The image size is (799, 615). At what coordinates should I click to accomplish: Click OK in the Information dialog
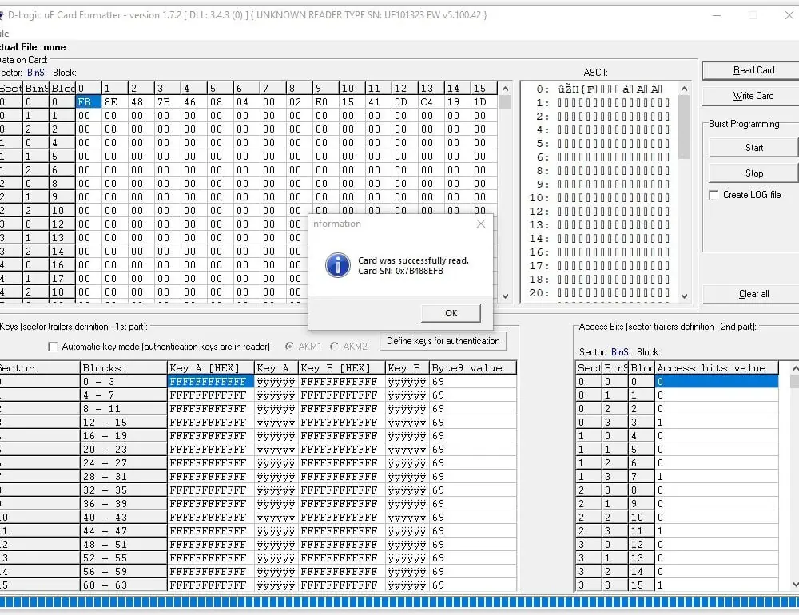pos(451,313)
